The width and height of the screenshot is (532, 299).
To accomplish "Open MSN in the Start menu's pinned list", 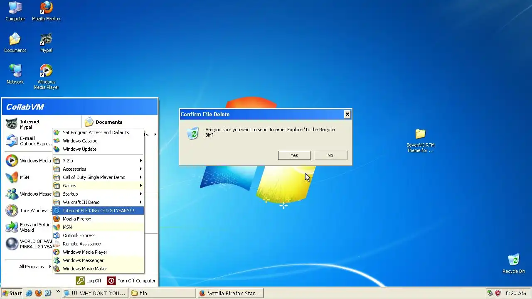I will (28, 177).
